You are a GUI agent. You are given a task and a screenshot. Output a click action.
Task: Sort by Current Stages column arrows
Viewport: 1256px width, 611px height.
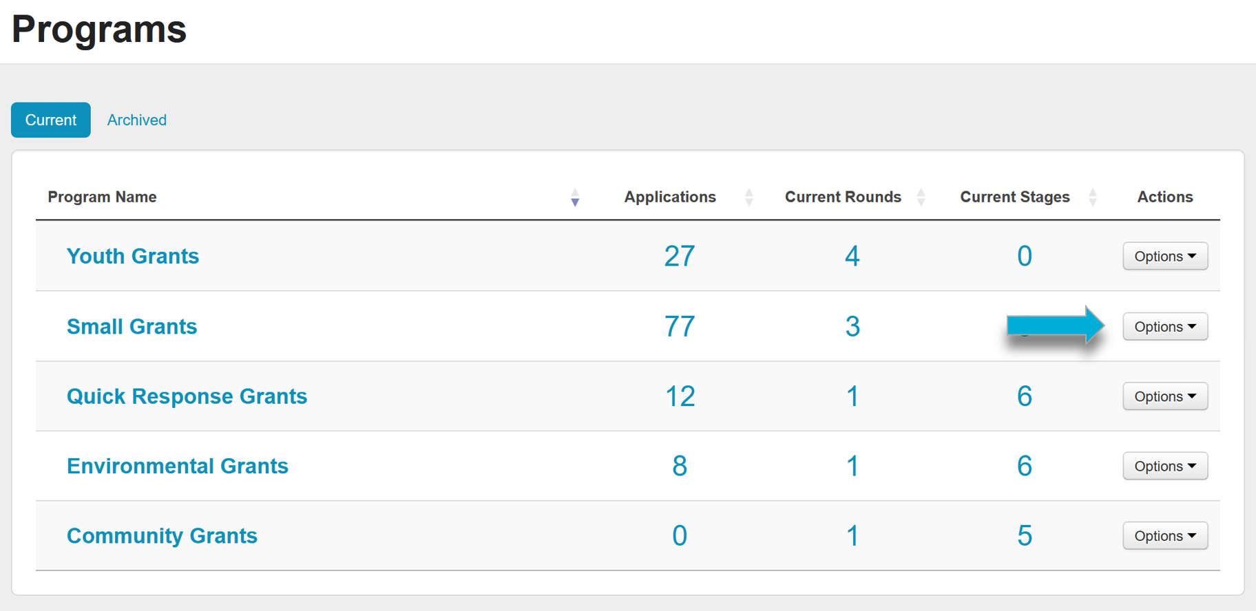point(1093,197)
